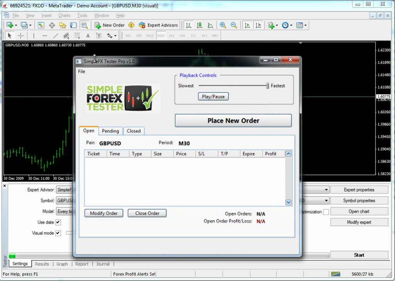
Task: Switch chart to line chart style
Action: 210,25
